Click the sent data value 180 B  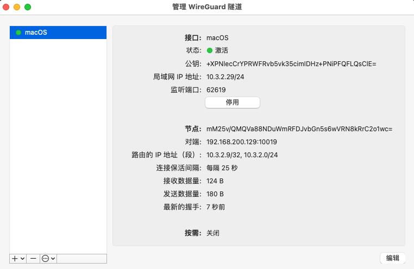[x=215, y=194]
